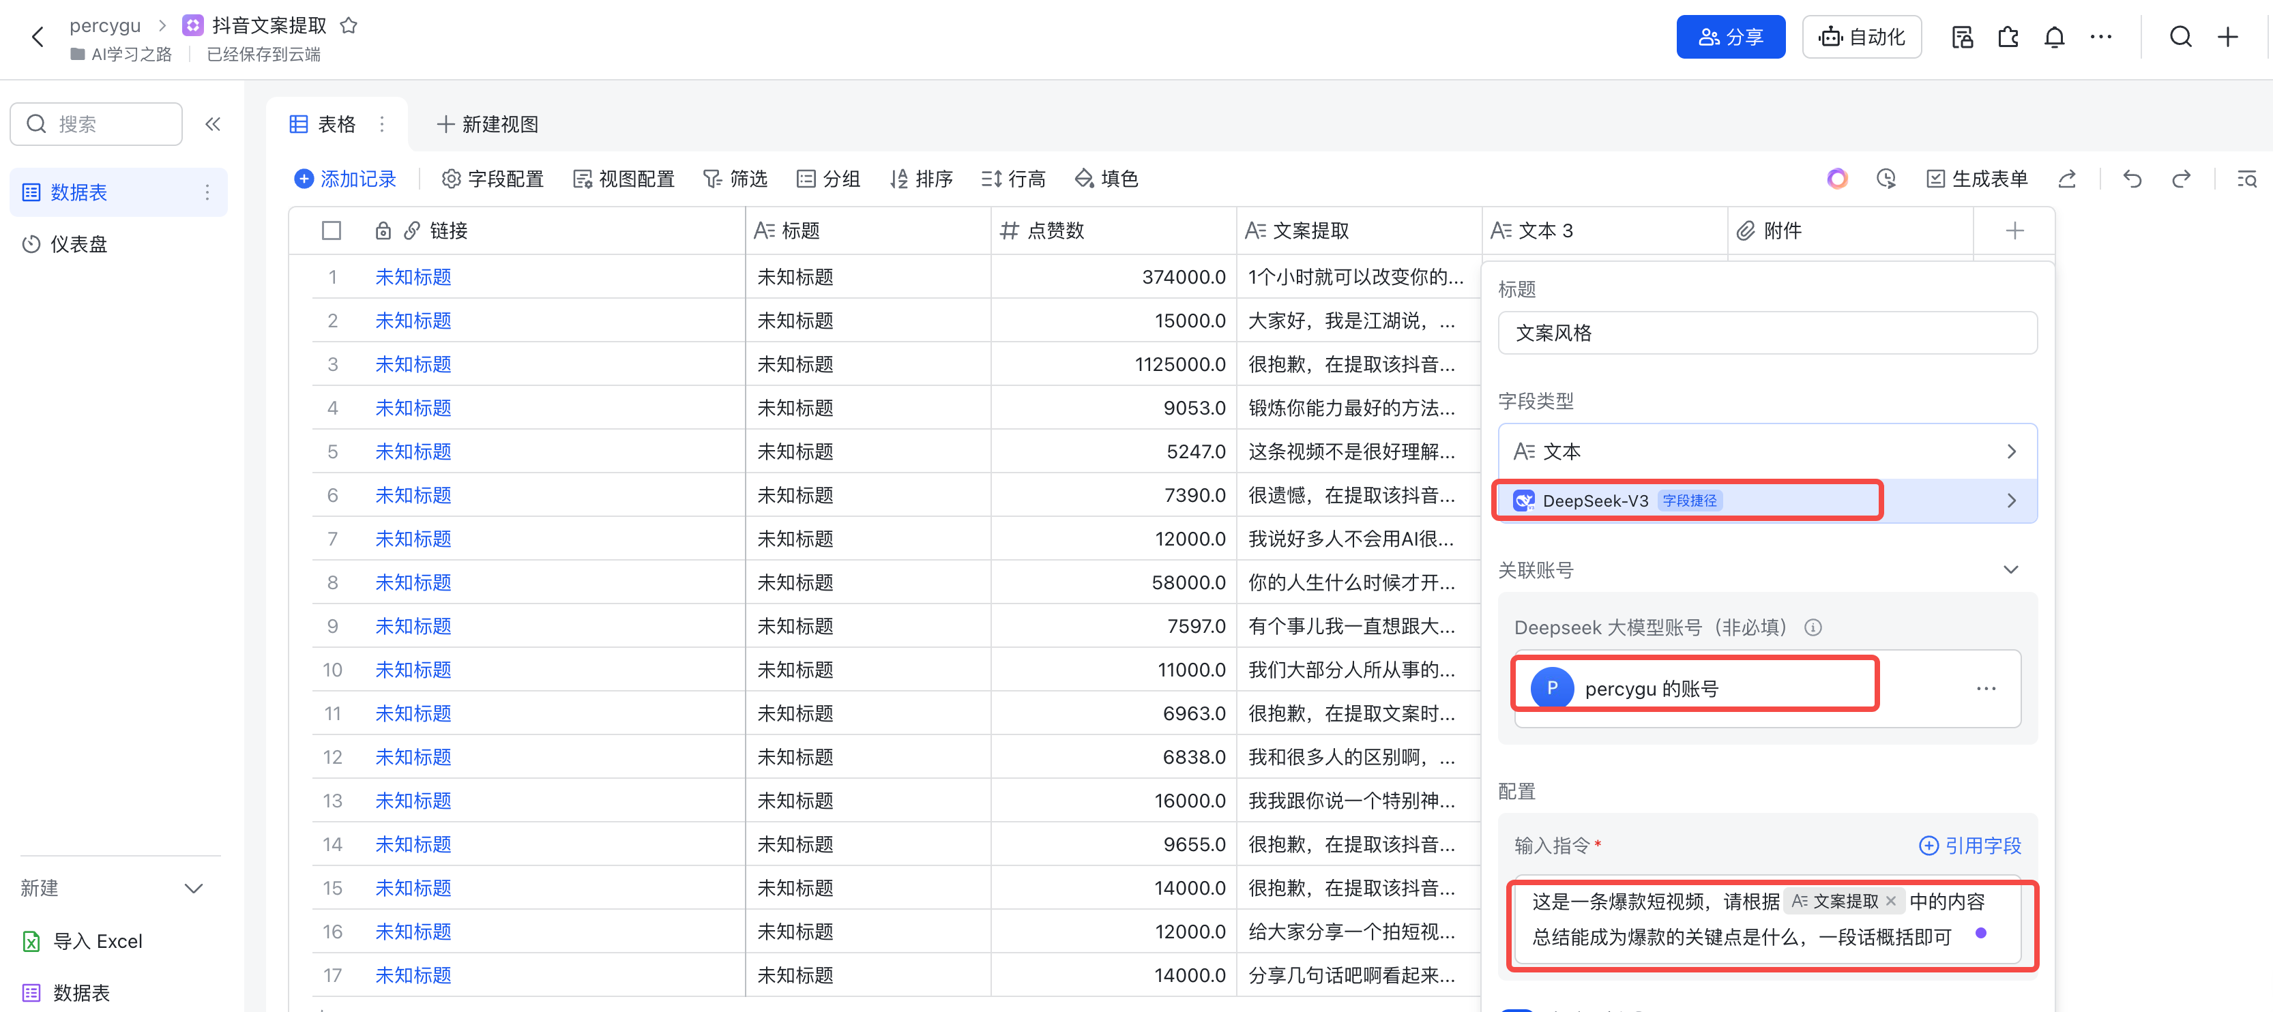Open the history clock icon in the toolbar

(x=1886, y=179)
